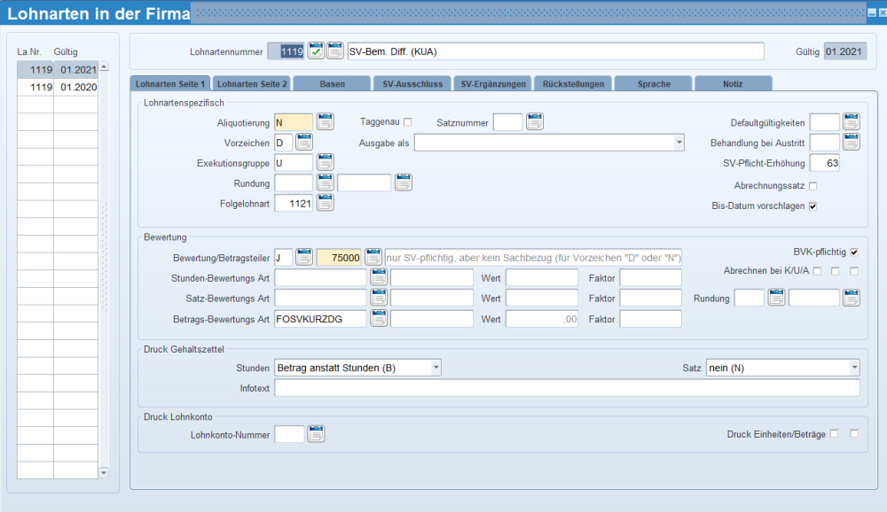Click the Stunden-Bewertungs Art input field
Image resolution: width=887 pixels, height=512 pixels.
[320, 278]
